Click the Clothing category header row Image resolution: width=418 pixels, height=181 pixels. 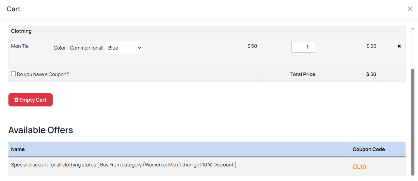point(22,31)
